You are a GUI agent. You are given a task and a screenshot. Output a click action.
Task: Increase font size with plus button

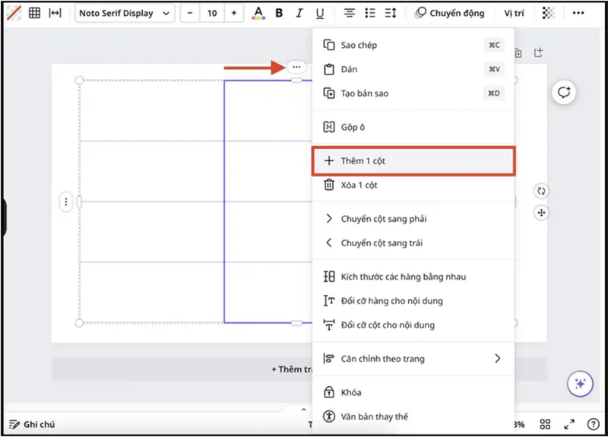click(x=233, y=13)
